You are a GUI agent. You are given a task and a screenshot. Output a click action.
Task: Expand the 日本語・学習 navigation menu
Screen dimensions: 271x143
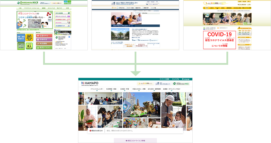[x=124, y=89]
